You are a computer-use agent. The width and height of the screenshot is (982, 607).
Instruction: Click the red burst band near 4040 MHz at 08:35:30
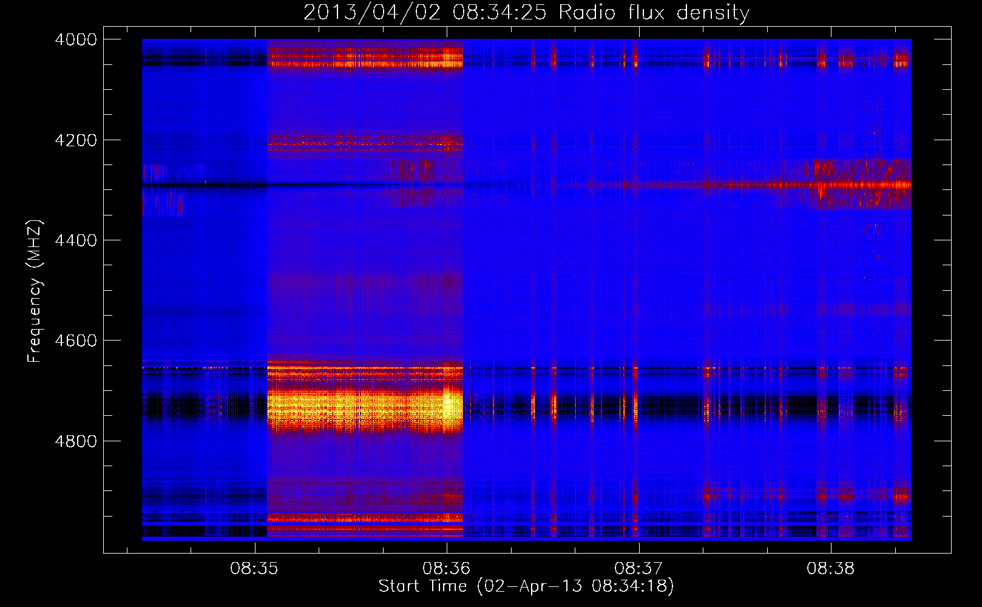365,58
